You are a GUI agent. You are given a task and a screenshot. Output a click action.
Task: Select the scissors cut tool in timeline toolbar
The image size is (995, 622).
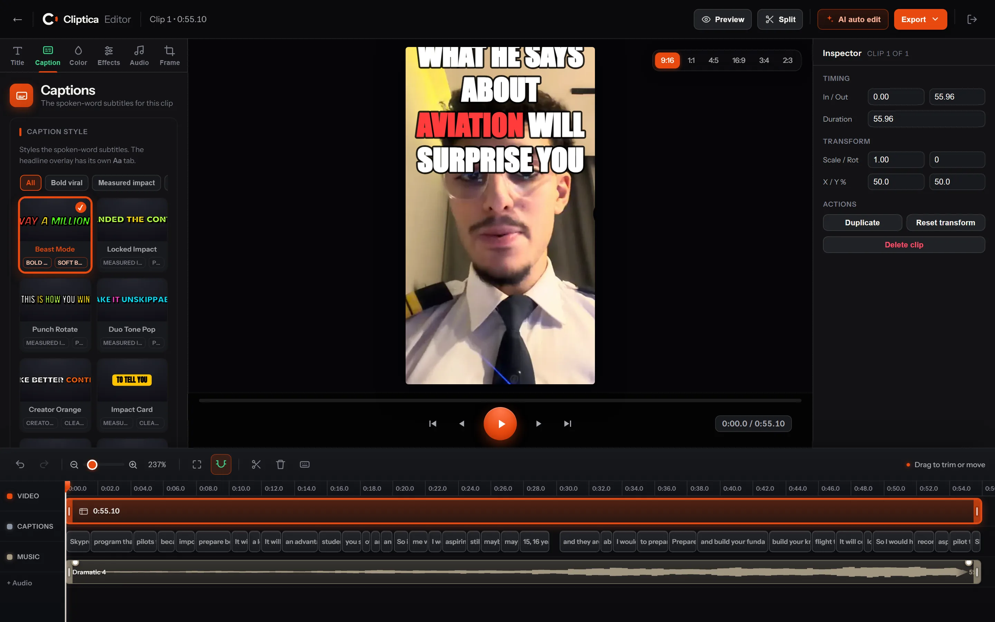pos(256,464)
